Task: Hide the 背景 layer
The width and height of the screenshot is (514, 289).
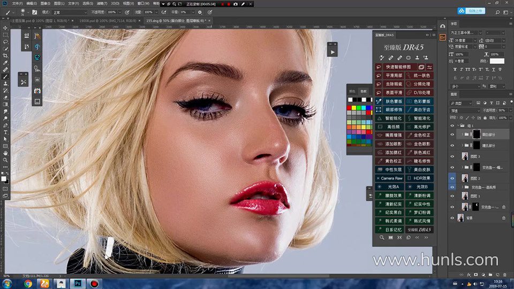Action: [452, 218]
